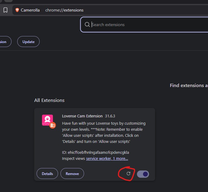Disable the Lovense Cam Extension toggle
The height and width of the screenshot is (192, 208).
pos(143,174)
